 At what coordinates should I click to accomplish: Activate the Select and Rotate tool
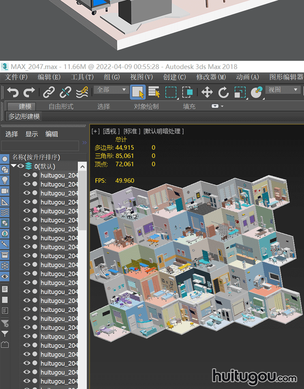(223, 92)
